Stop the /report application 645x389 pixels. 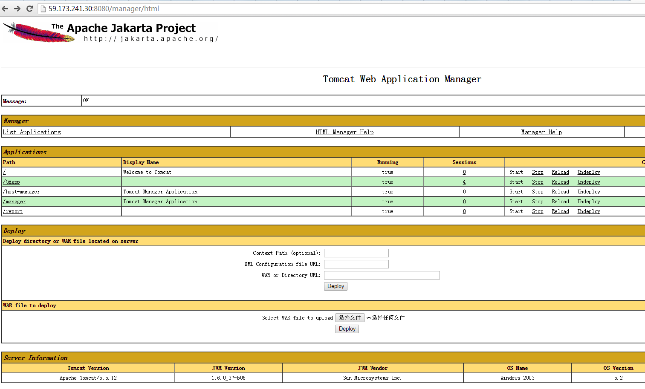click(538, 211)
